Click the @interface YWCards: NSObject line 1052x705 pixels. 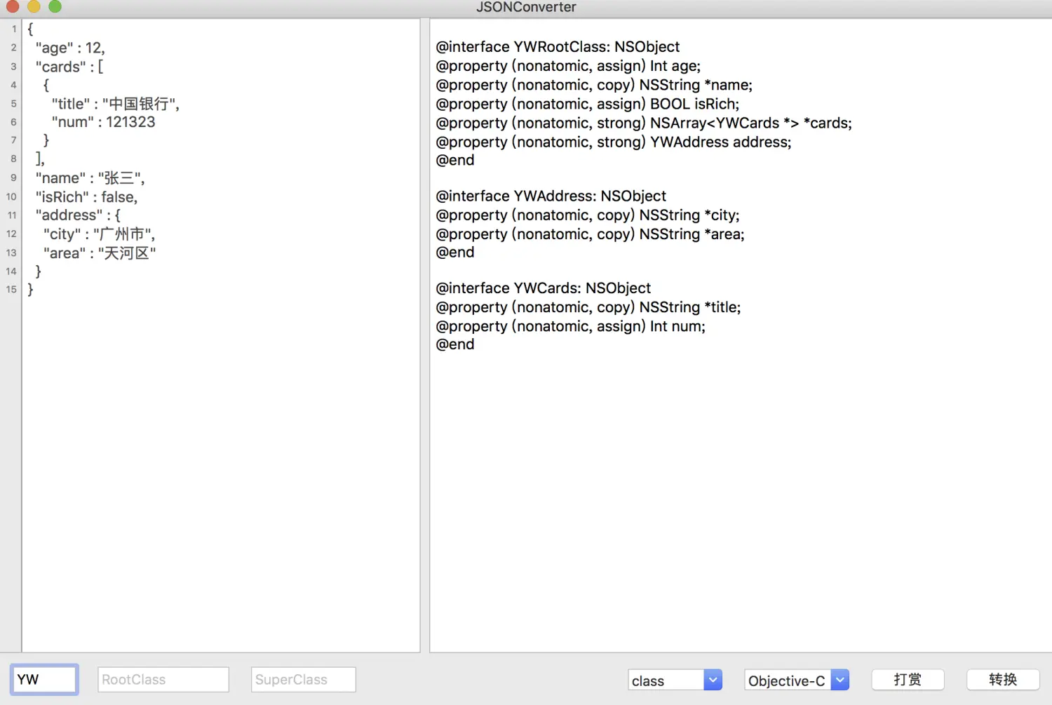tap(543, 288)
